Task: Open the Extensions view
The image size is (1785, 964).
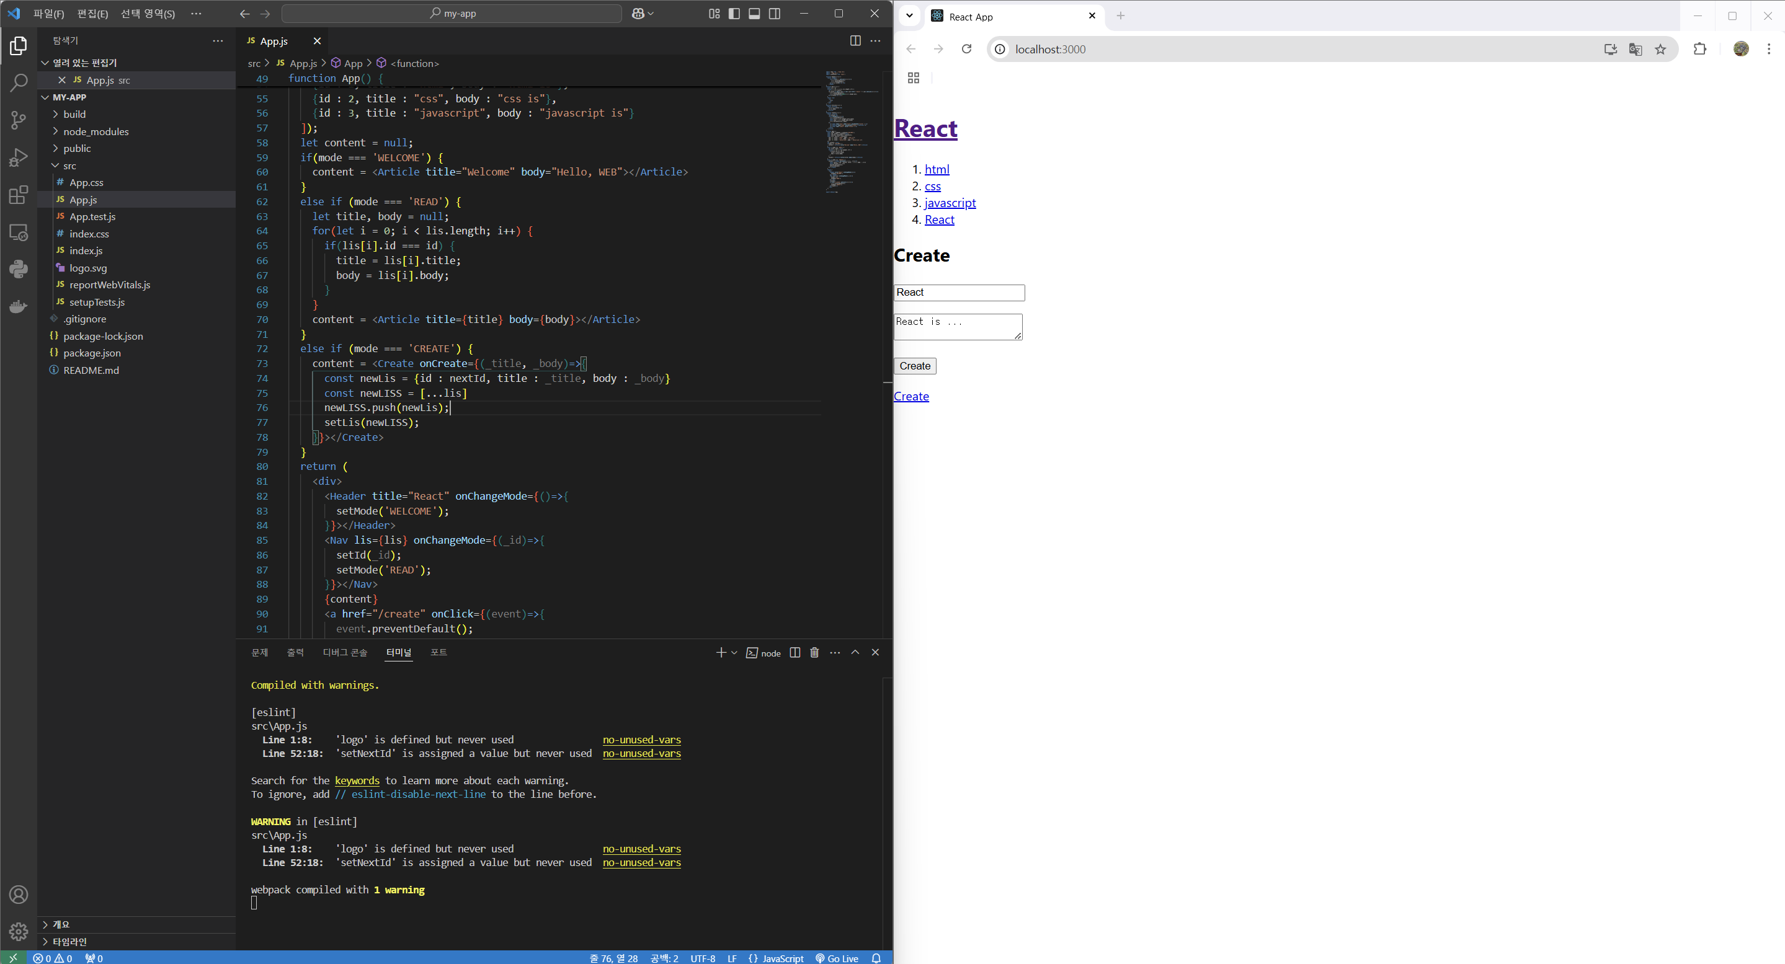Action: pos(19,195)
